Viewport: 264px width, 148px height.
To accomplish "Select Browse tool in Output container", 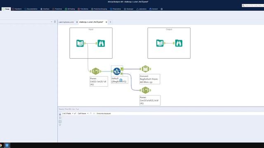I will coord(179,43).
